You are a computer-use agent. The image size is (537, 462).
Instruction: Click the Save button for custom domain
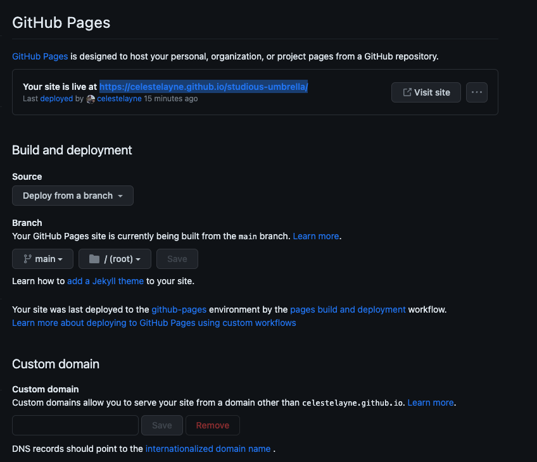pyautogui.click(x=162, y=425)
